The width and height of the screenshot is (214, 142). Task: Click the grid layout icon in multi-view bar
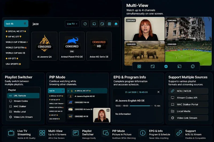(139, 66)
